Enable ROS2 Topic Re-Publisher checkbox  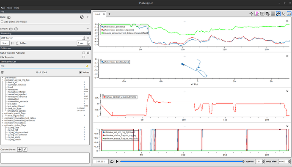pyautogui.click(x=84, y=53)
